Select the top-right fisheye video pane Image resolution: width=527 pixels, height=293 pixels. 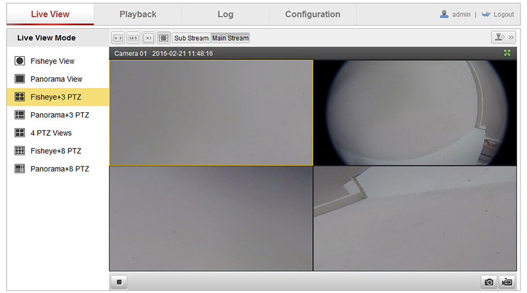click(414, 112)
